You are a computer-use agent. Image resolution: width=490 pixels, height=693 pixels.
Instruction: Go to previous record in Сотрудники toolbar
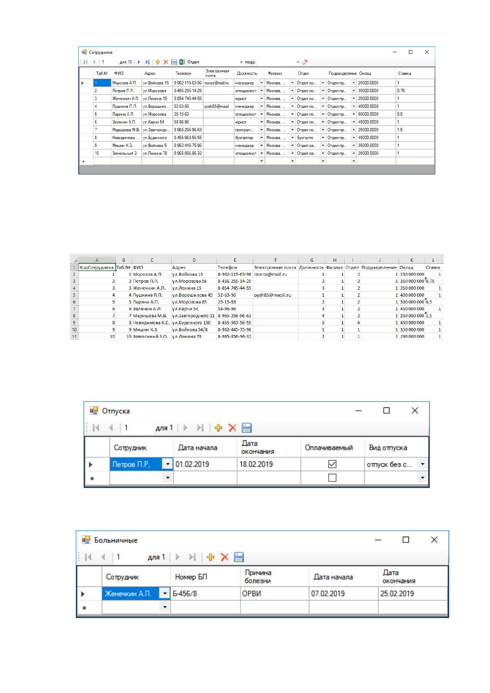click(94, 62)
